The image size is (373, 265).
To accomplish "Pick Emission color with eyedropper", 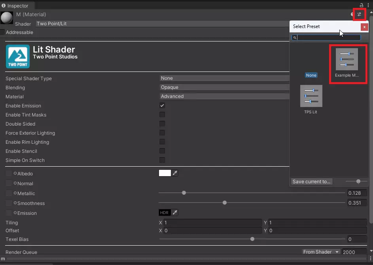I will coord(175,212).
